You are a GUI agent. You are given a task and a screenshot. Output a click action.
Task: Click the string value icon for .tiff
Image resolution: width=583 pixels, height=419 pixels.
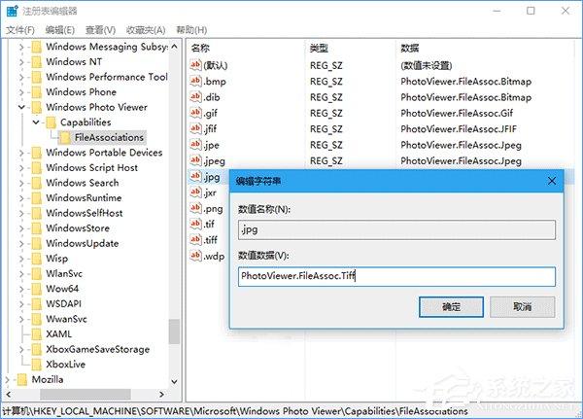pyautogui.click(x=195, y=239)
